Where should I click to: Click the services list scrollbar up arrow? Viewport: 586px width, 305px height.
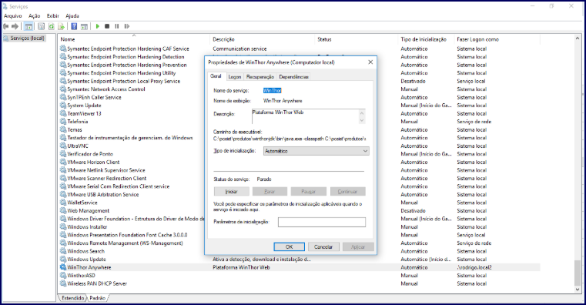pos(578,39)
